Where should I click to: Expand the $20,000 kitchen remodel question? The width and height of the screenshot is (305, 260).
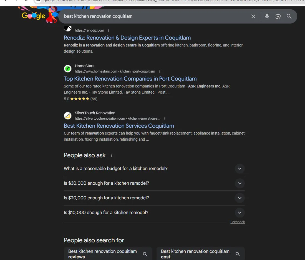[154, 198]
